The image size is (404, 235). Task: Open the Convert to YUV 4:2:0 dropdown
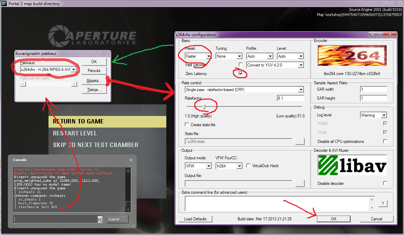pos(275,65)
